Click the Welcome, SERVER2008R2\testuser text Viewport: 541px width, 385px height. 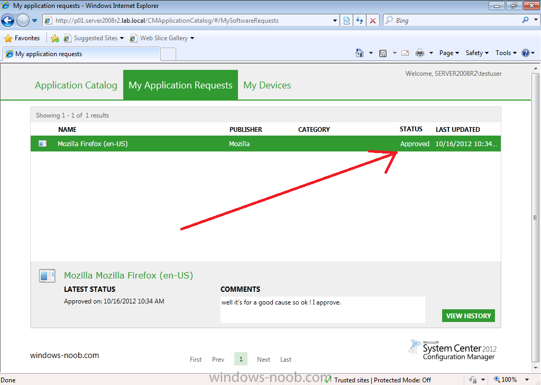(453, 73)
